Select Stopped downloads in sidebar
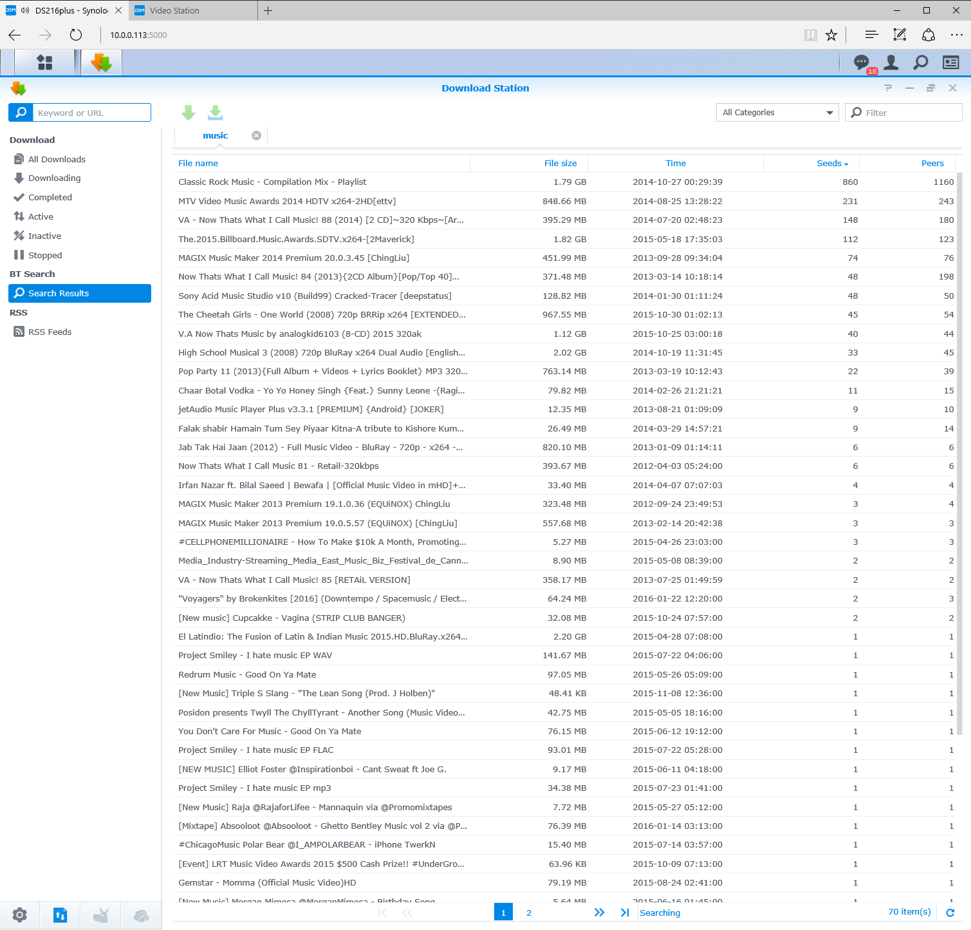This screenshot has width=971, height=930. coord(80,256)
